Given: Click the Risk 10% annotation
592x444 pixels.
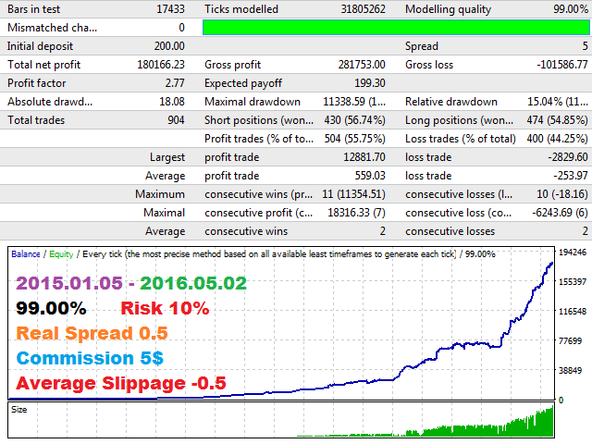Looking at the screenshot, I should [165, 308].
